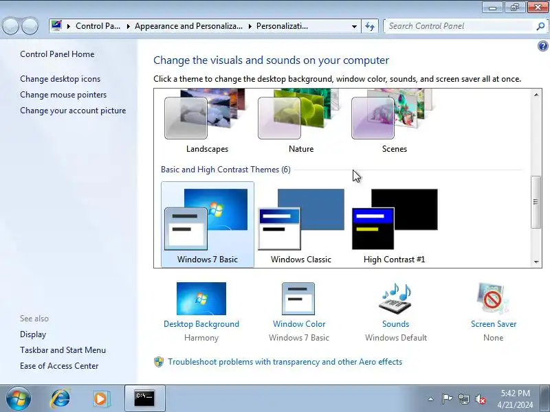Click the Personalization breadcrumb
The height and width of the screenshot is (412, 550).
coord(282,26)
